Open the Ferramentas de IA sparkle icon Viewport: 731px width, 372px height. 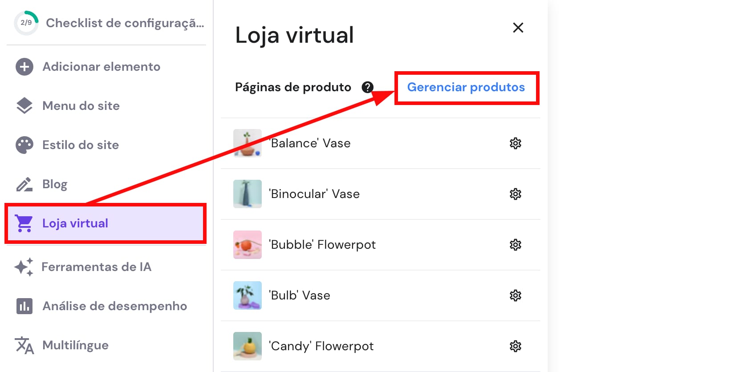coord(24,267)
